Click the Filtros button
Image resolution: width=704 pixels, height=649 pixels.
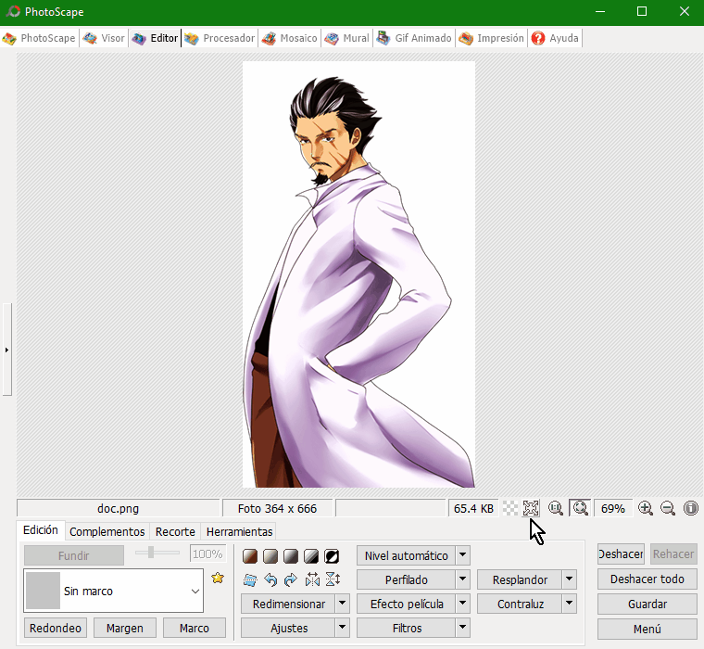[x=407, y=628]
